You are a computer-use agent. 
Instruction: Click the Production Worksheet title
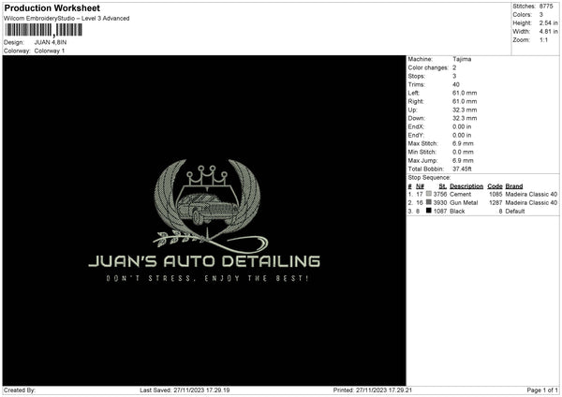click(x=52, y=7)
